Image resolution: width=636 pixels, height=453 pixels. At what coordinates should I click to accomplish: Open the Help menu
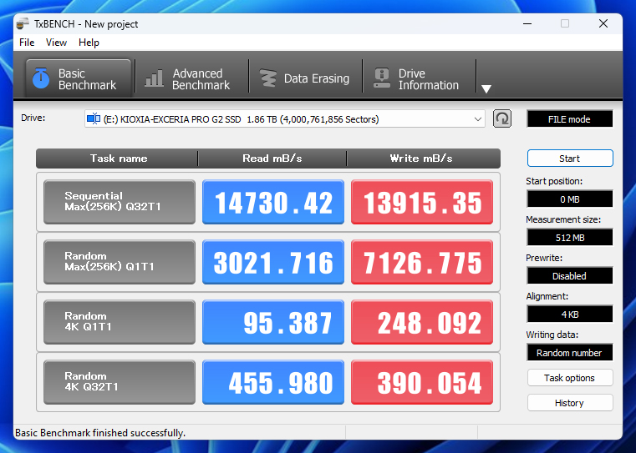[89, 43]
